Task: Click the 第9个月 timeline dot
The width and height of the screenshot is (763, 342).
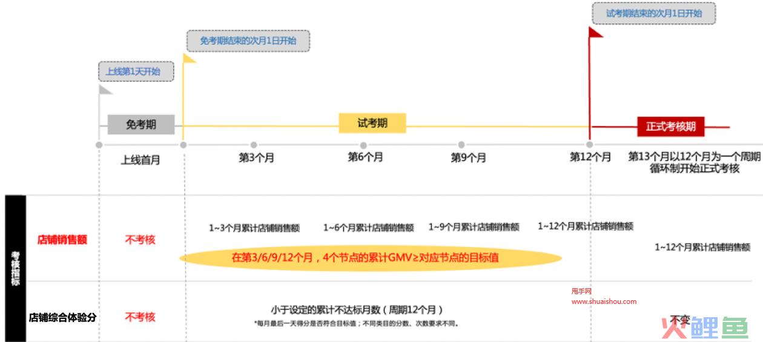Action: tap(461, 145)
